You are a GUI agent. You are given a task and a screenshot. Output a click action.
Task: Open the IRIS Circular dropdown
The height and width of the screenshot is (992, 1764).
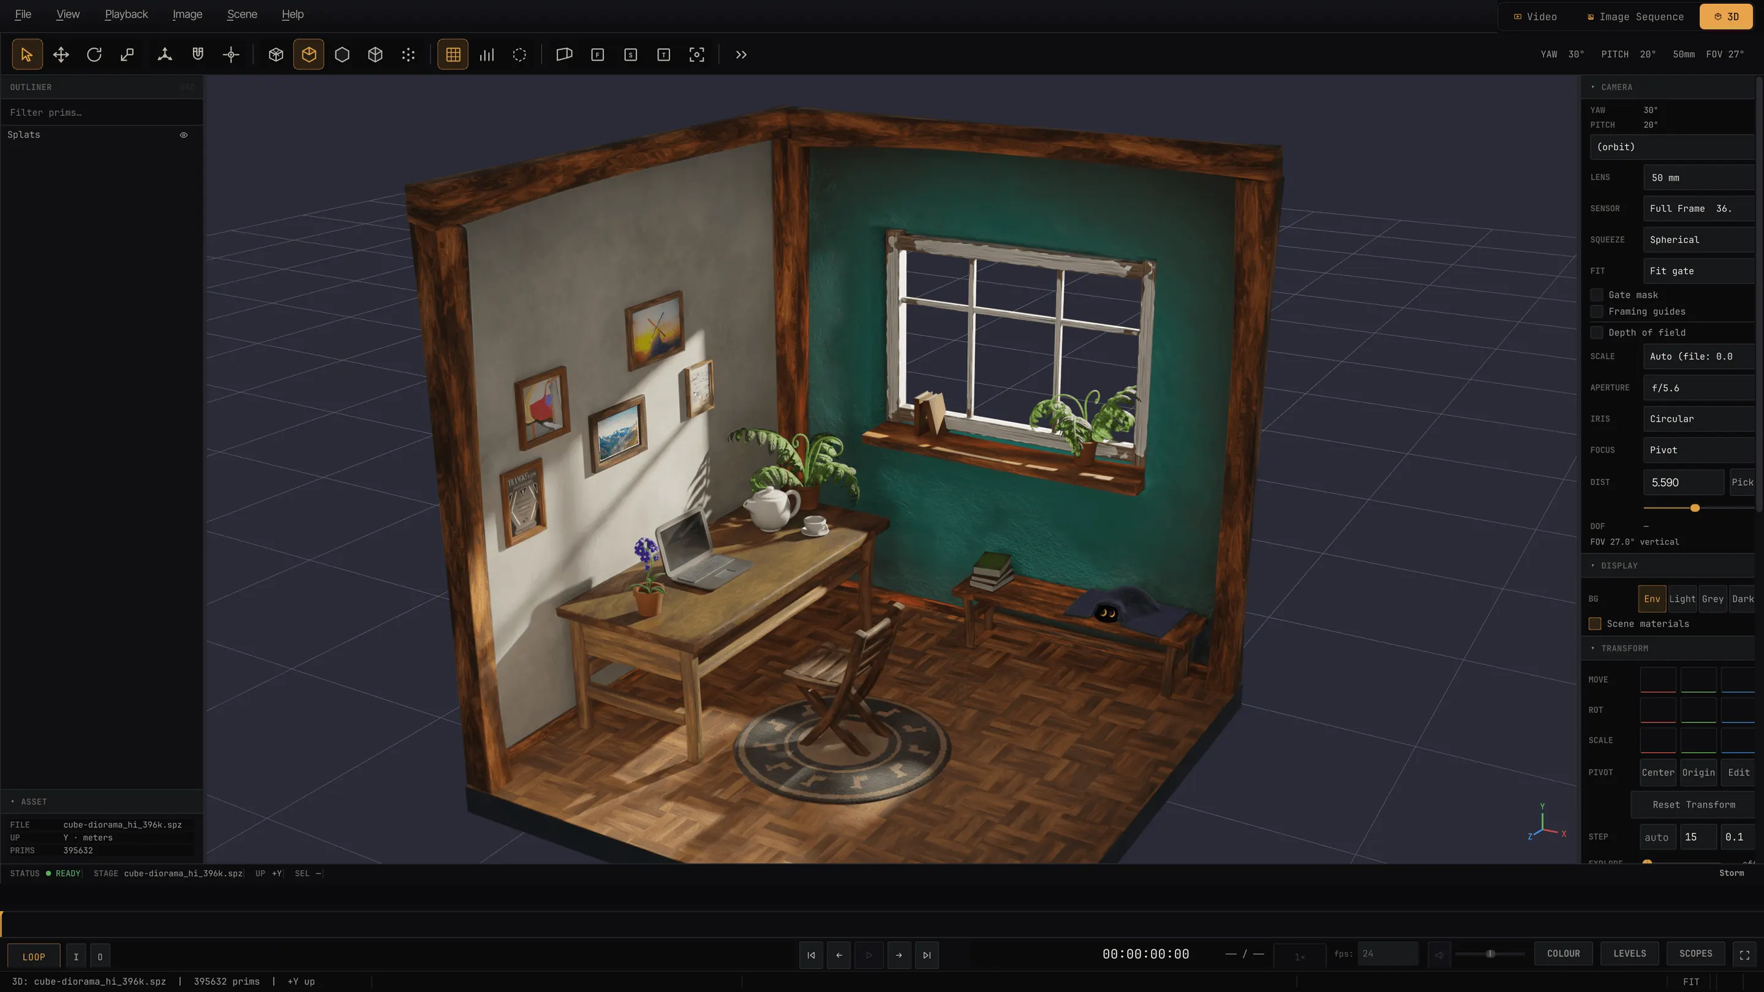pos(1699,419)
